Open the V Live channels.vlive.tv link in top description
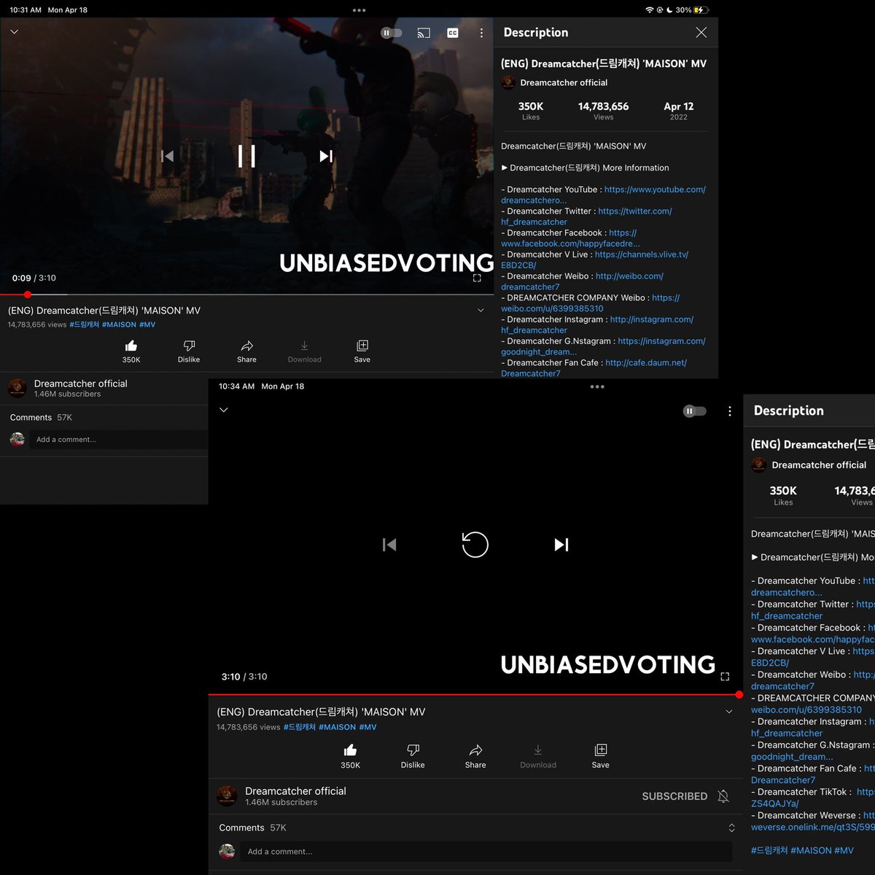 point(642,254)
